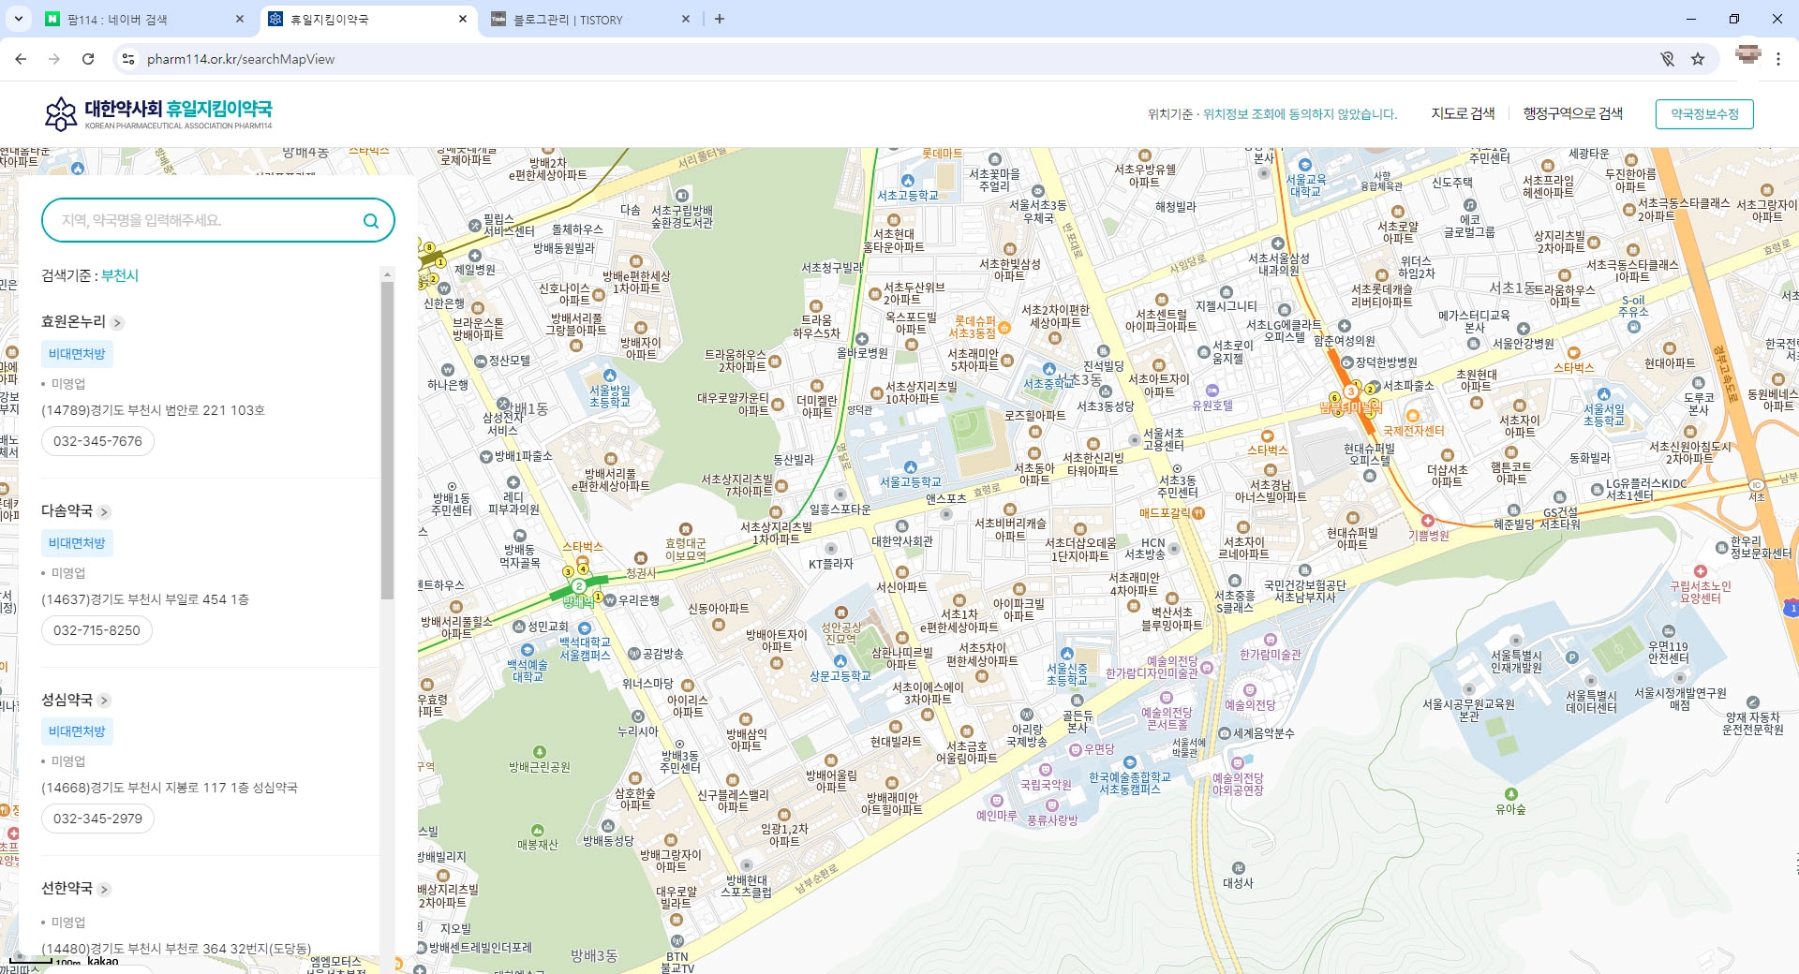Close the 팜114 네이버 검색 tab
The image size is (1799, 974).
(240, 19)
